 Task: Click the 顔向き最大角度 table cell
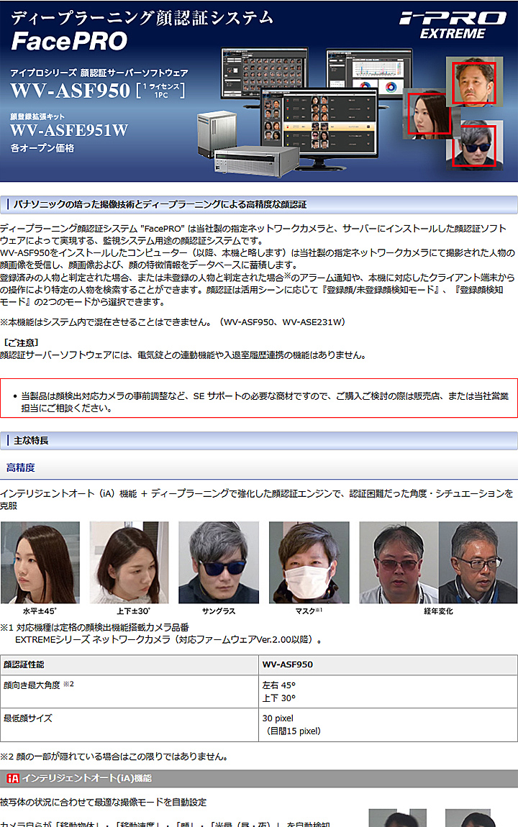[129, 692]
